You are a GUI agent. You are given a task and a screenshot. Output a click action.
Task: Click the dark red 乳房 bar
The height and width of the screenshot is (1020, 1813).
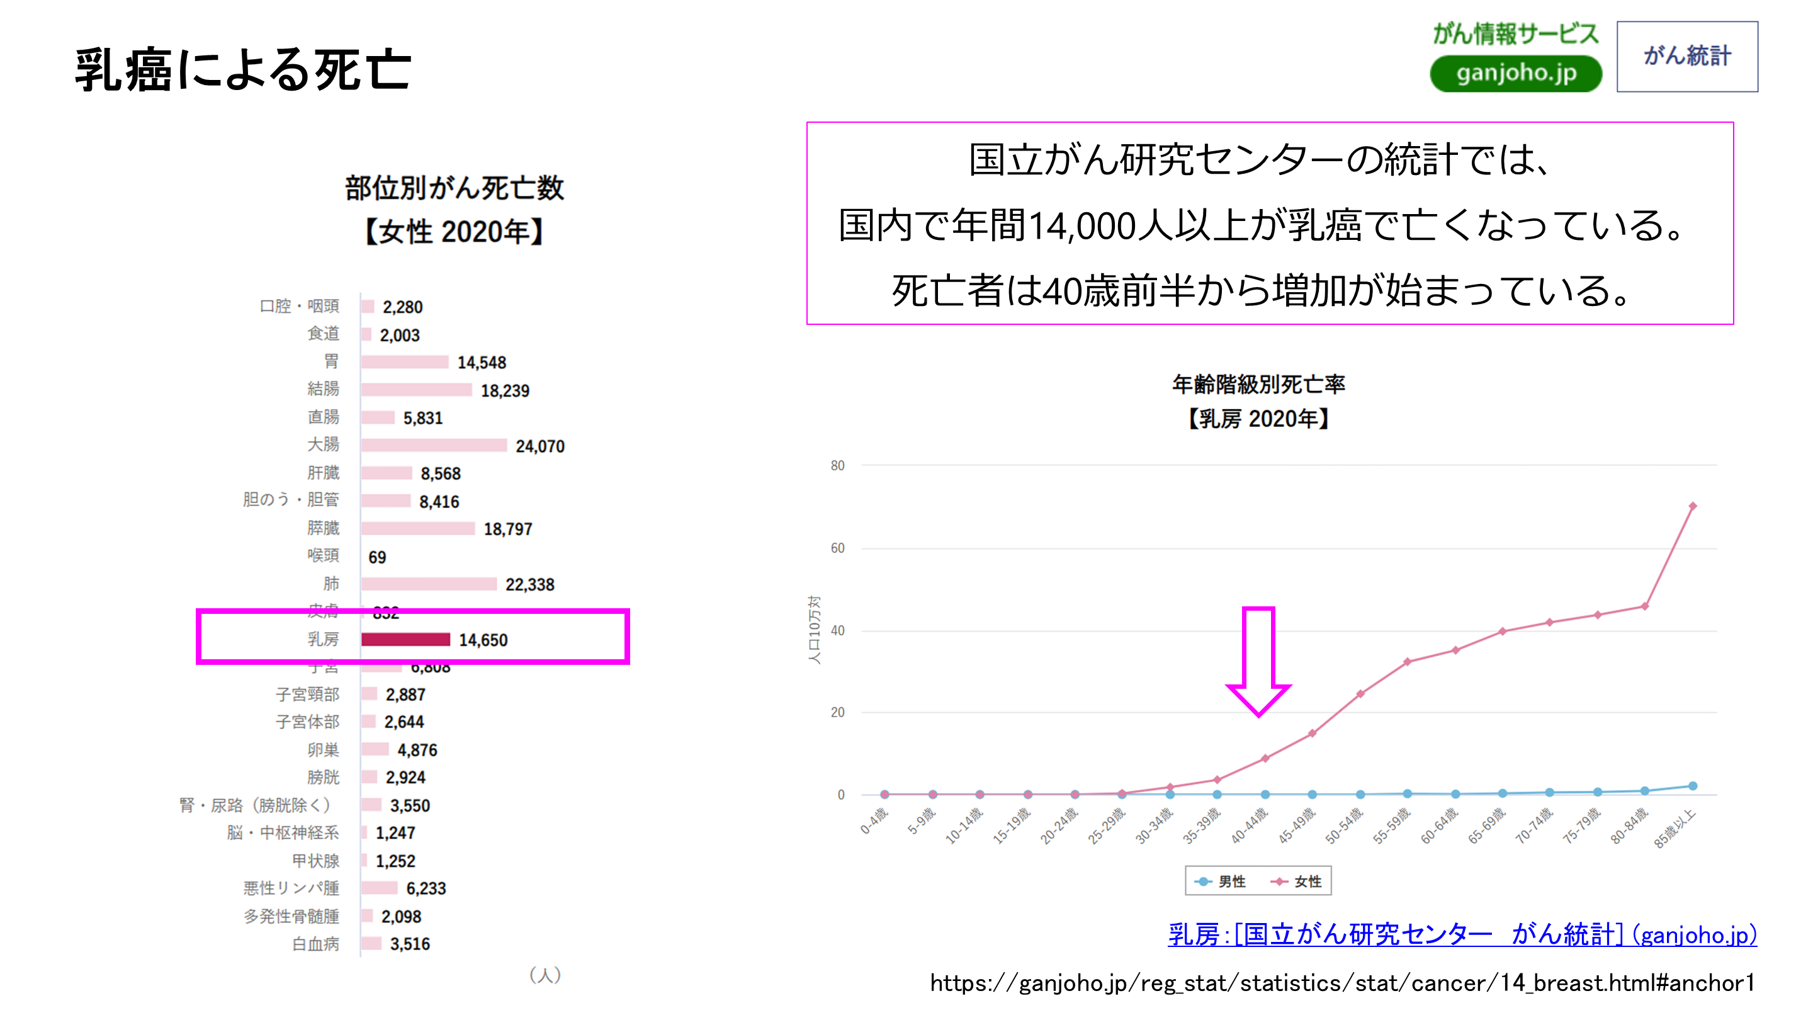tap(405, 639)
